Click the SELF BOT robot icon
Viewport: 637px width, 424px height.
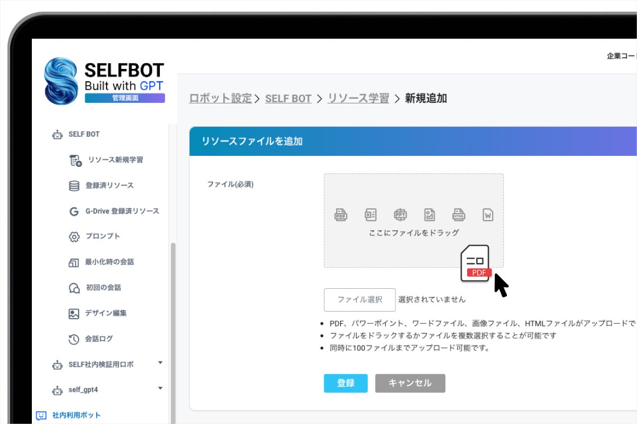click(57, 135)
